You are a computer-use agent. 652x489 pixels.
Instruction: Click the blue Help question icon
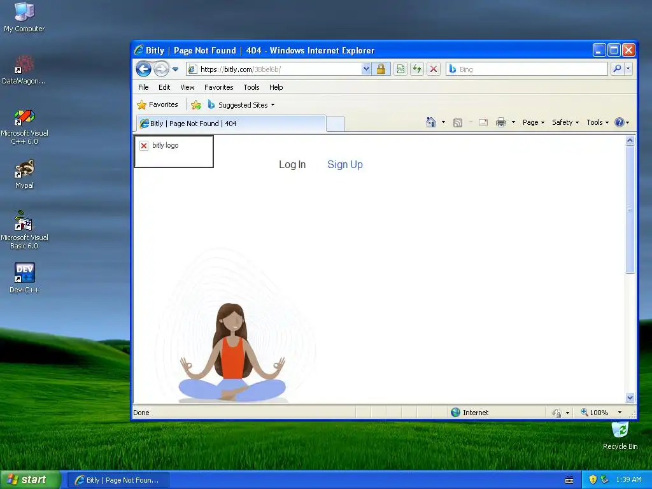[x=620, y=122]
